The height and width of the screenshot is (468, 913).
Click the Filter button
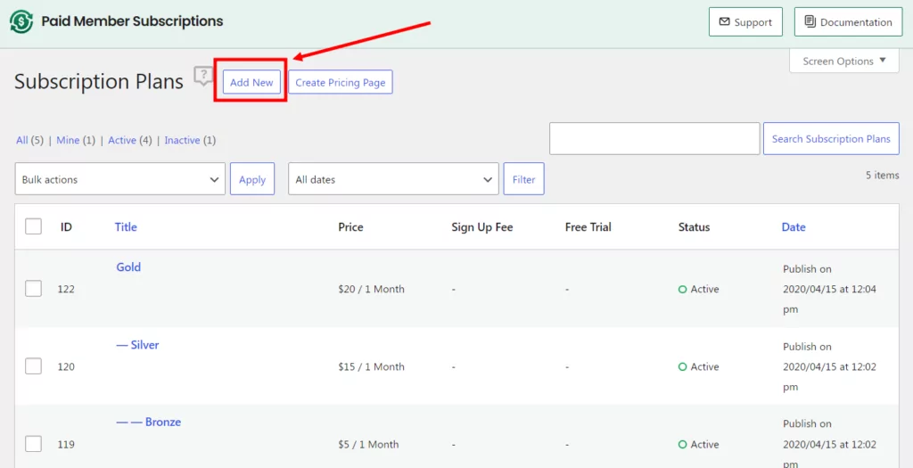524,179
